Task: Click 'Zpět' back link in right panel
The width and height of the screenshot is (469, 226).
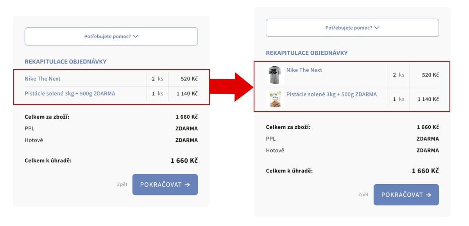Action: 363,195
